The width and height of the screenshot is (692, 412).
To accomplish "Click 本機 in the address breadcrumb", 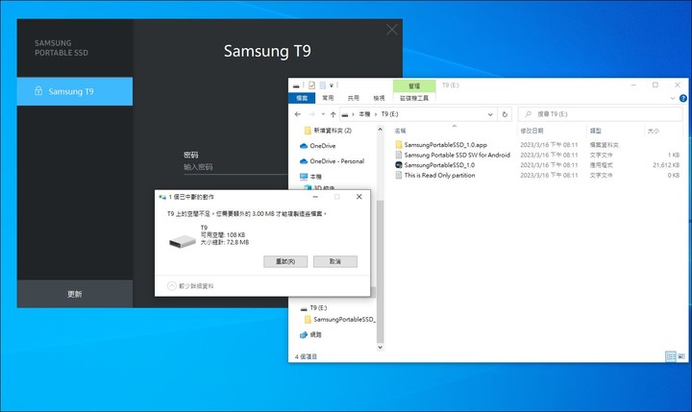I will (x=364, y=114).
